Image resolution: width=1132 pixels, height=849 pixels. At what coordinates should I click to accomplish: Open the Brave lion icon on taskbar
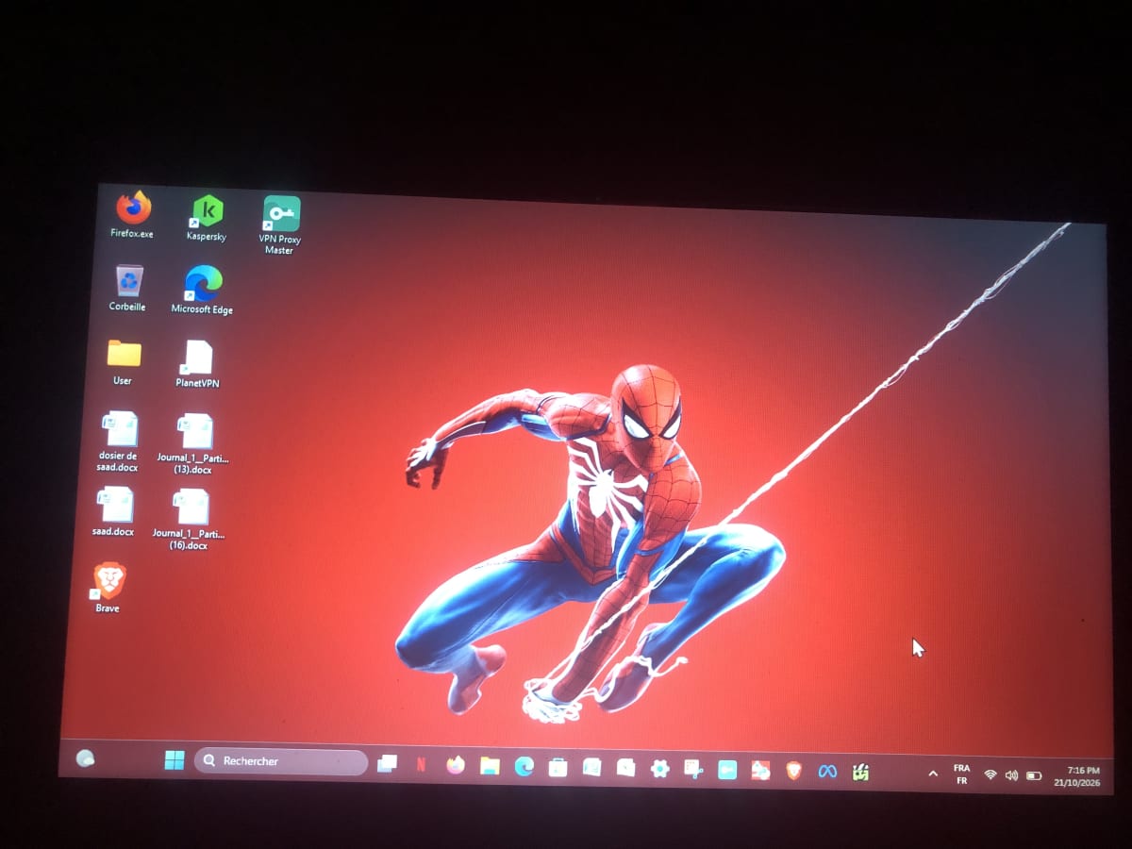click(x=794, y=771)
